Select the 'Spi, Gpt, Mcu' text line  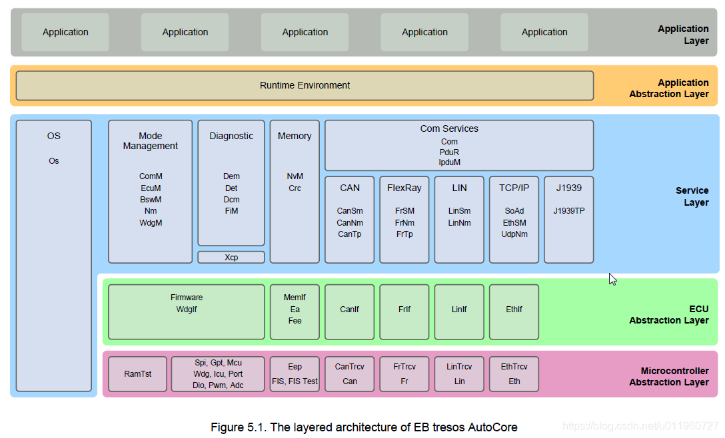point(218,363)
